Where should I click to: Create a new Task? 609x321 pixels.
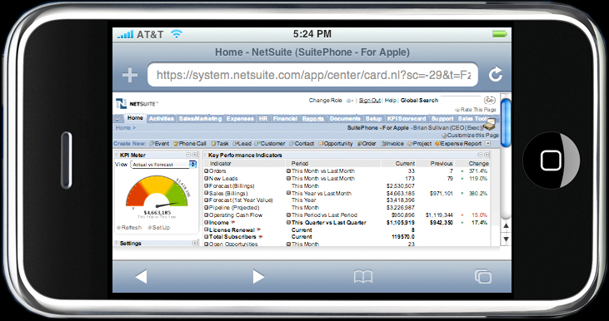tap(220, 143)
